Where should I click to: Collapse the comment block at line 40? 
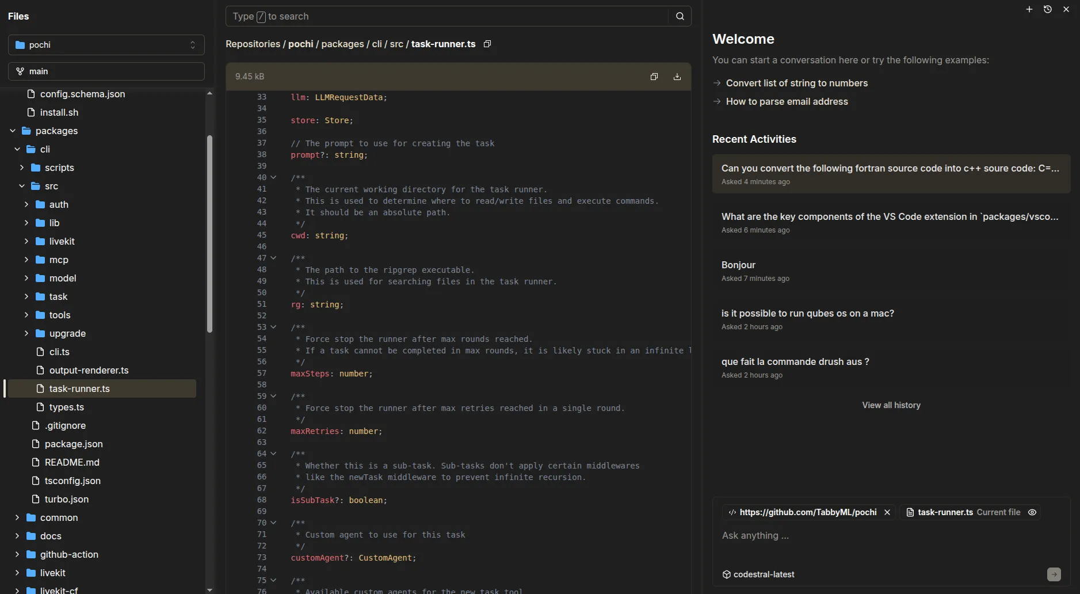tap(273, 177)
